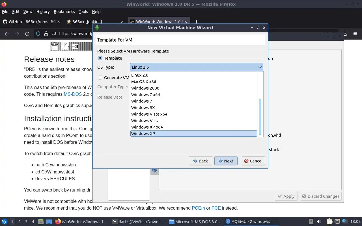The height and width of the screenshot is (226, 362).
Task: Collapse the OS Type combo box arrow
Action: [x=260, y=67]
